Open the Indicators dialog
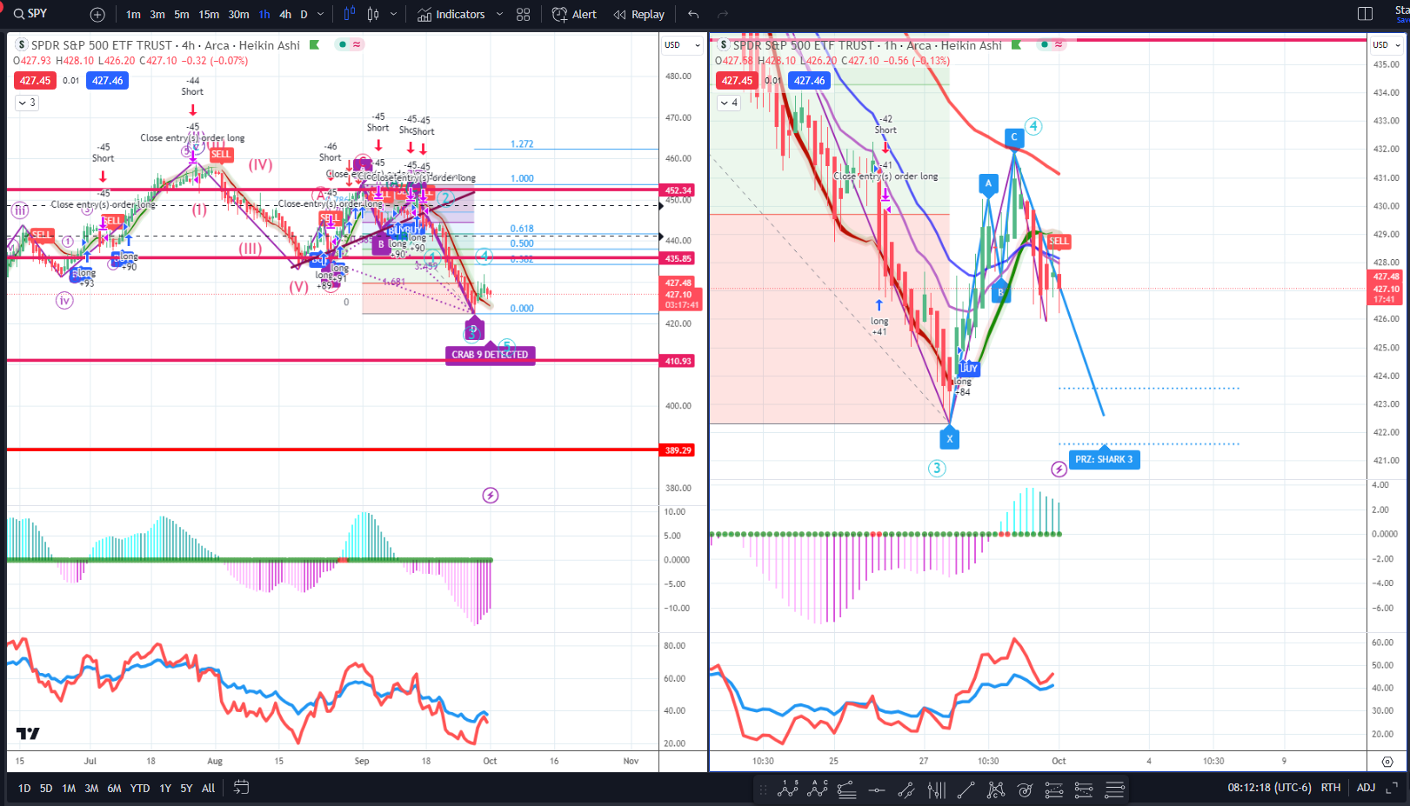 coord(451,15)
